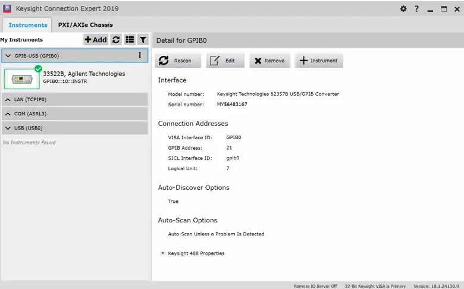
Task: Click 'No Instruments Found' message
Action: [29, 143]
